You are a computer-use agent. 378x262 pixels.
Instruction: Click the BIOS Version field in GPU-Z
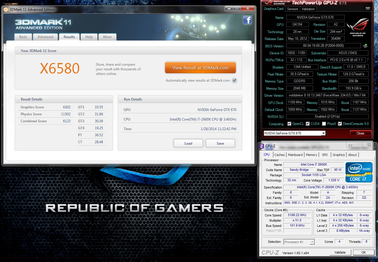(323, 46)
